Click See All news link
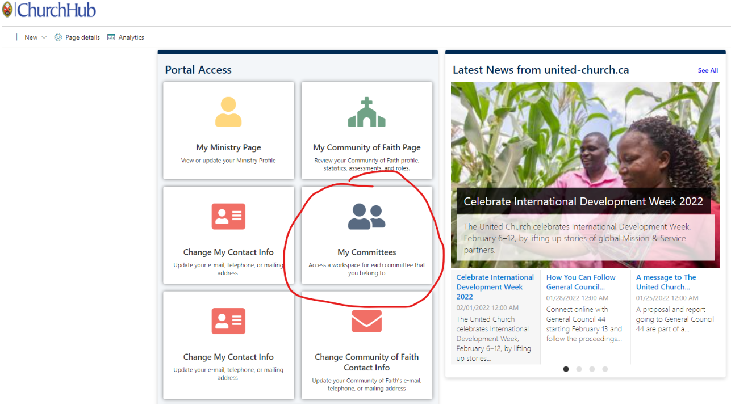This screenshot has height=409, width=731. [x=708, y=70]
